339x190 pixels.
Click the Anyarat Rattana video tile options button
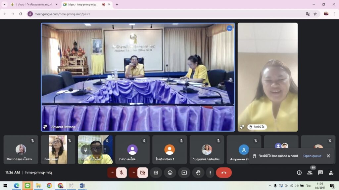pyautogui.click(x=229, y=28)
